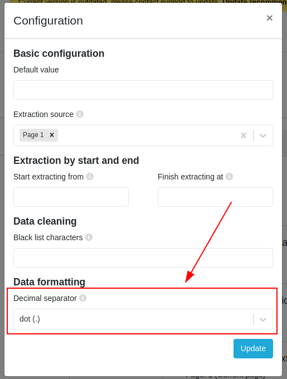Click the Update button

tap(253, 348)
